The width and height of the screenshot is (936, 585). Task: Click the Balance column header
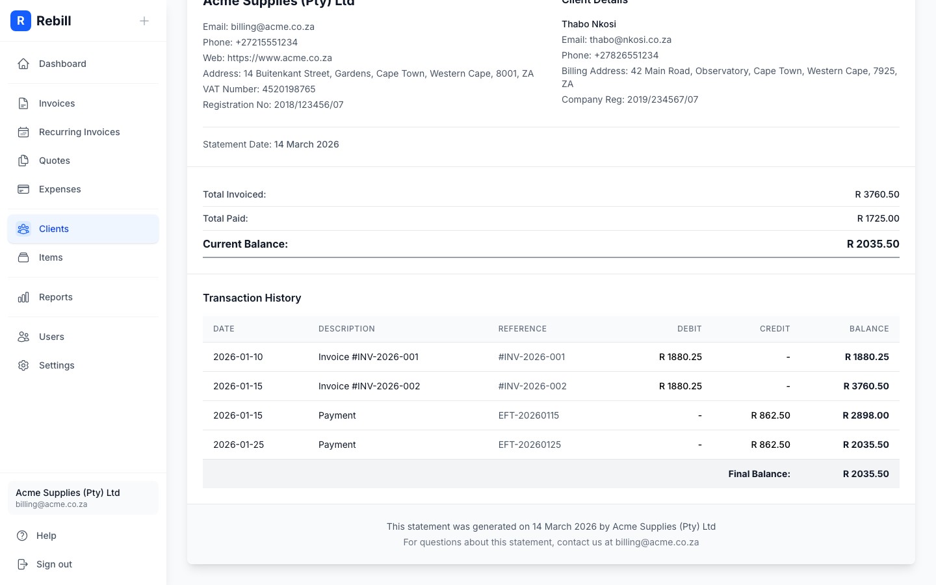(x=868, y=329)
